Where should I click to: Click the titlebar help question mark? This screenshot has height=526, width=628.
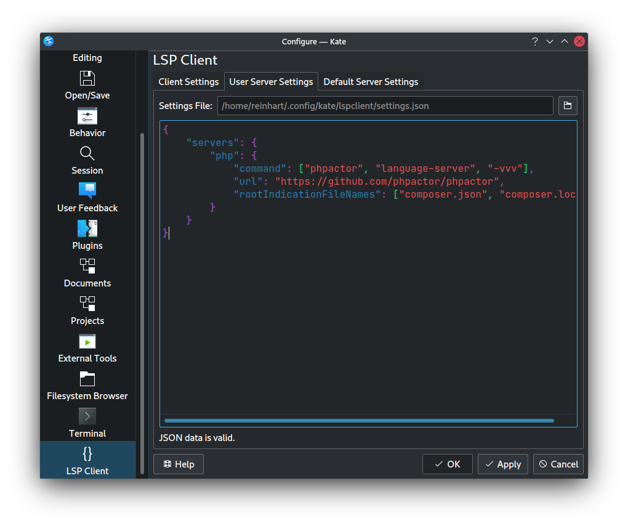pos(534,41)
